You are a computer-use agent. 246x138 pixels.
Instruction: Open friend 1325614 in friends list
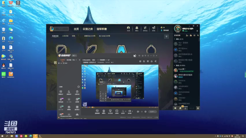pos(186,82)
